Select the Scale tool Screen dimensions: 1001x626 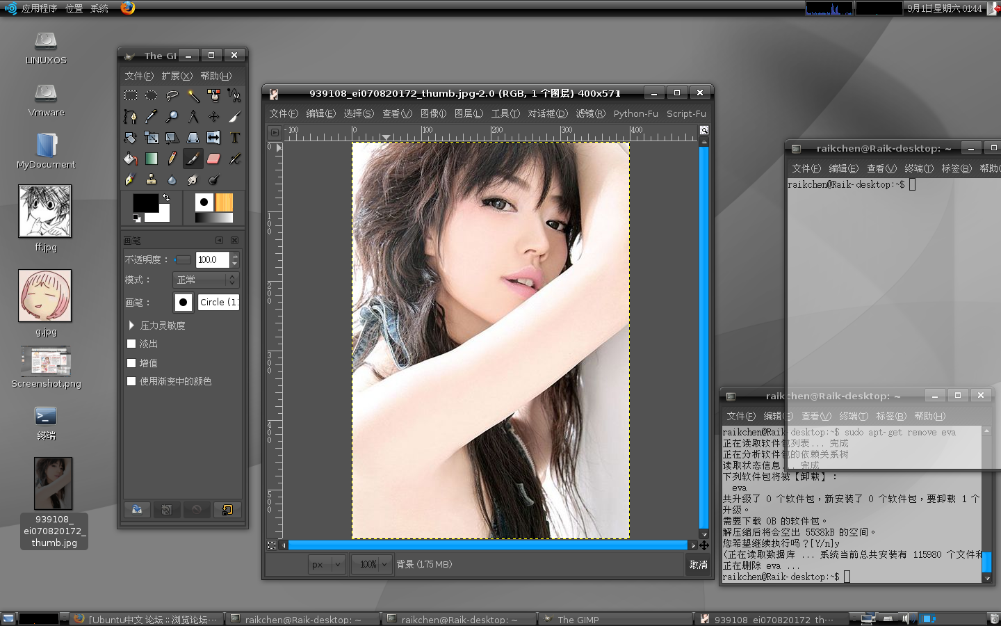pyautogui.click(x=152, y=138)
